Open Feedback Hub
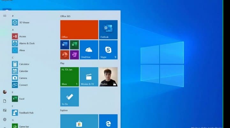Screen dimensions: 230x128 23,113
